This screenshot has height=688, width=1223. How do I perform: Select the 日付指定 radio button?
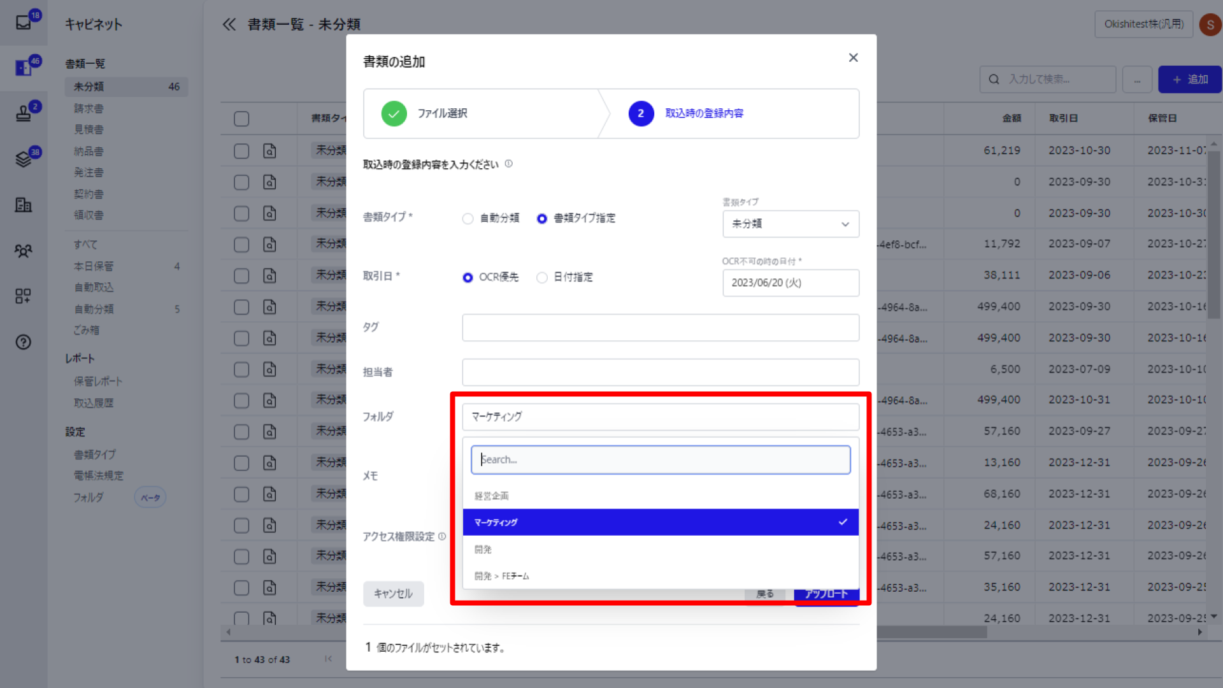(542, 278)
